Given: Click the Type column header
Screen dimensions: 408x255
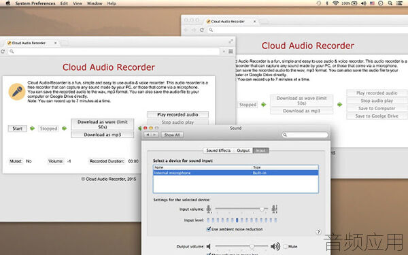Looking at the screenshot, I should [x=285, y=167].
